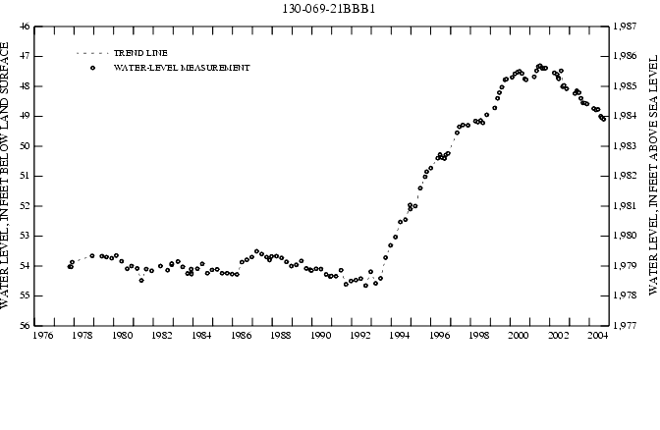660x430 pixels.
Task: Click the 1,980 right axis value
Action: (625, 237)
